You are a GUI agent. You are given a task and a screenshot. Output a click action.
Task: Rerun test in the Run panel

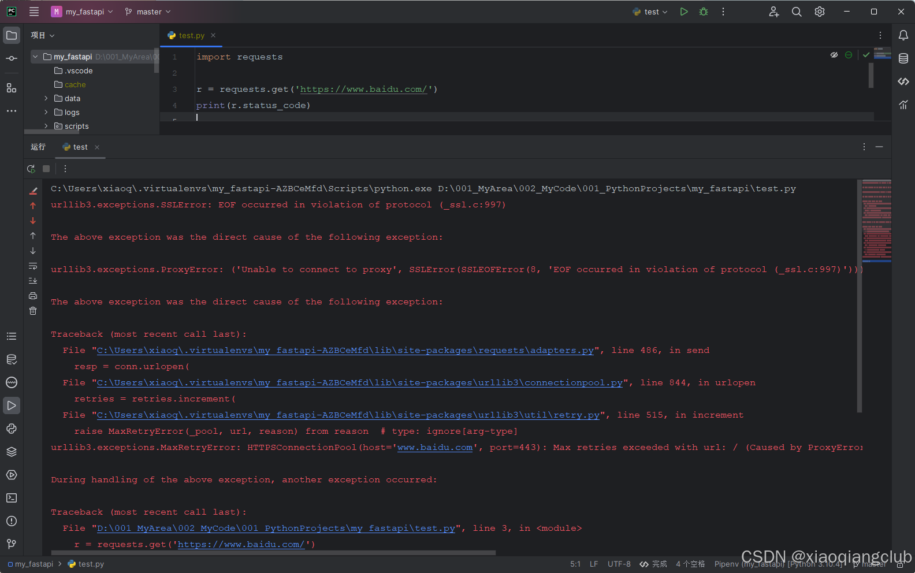31,169
